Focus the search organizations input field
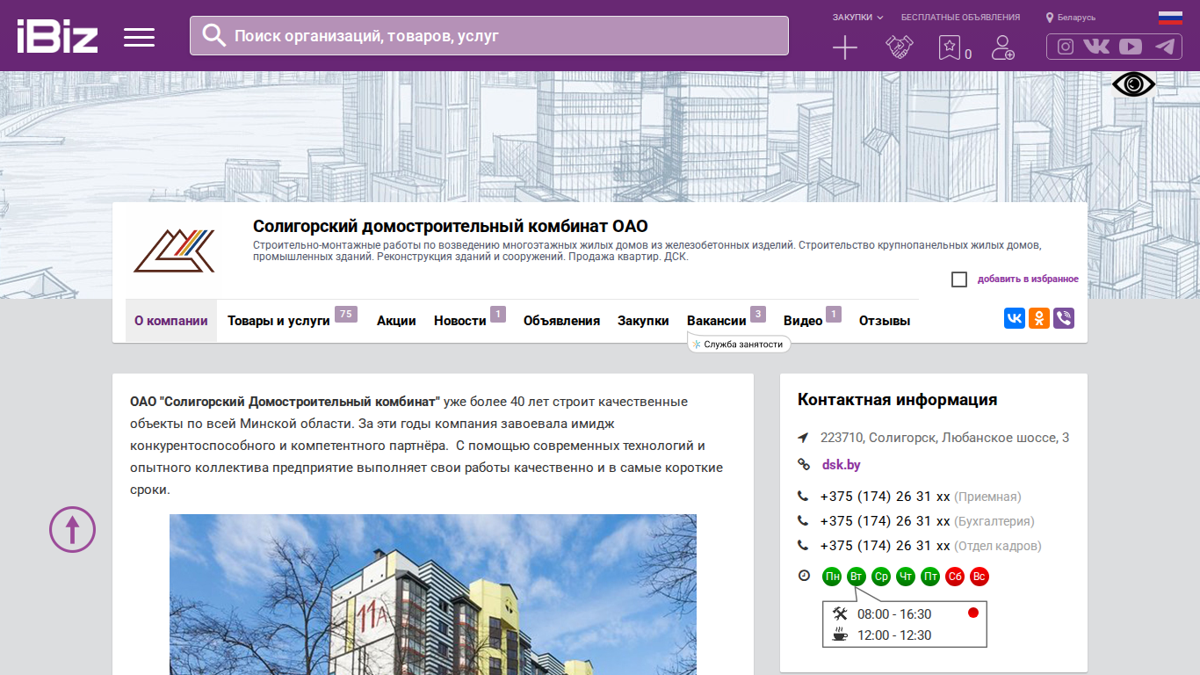The image size is (1200, 675). [x=489, y=35]
